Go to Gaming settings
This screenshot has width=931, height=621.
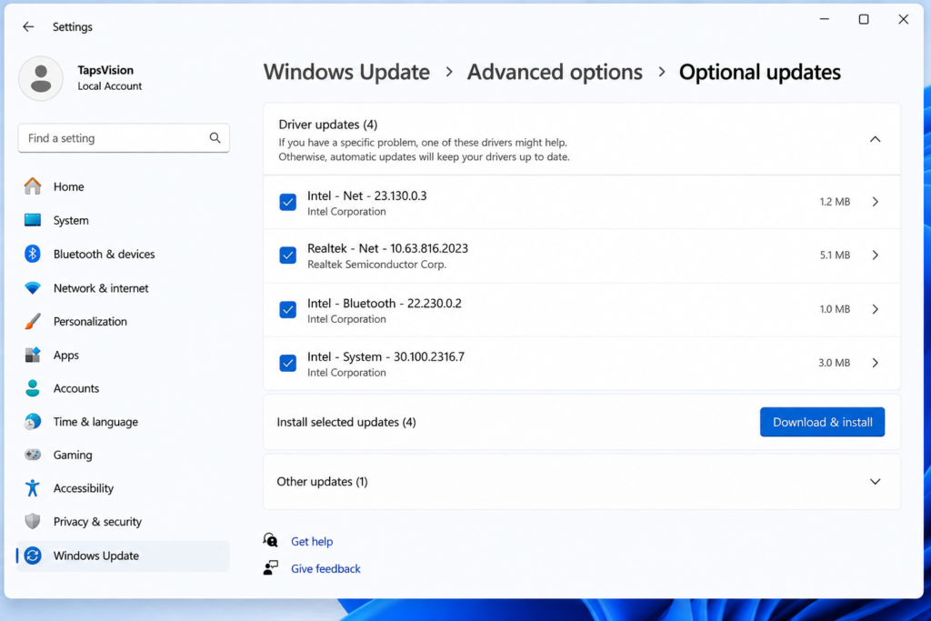pyautogui.click(x=124, y=455)
